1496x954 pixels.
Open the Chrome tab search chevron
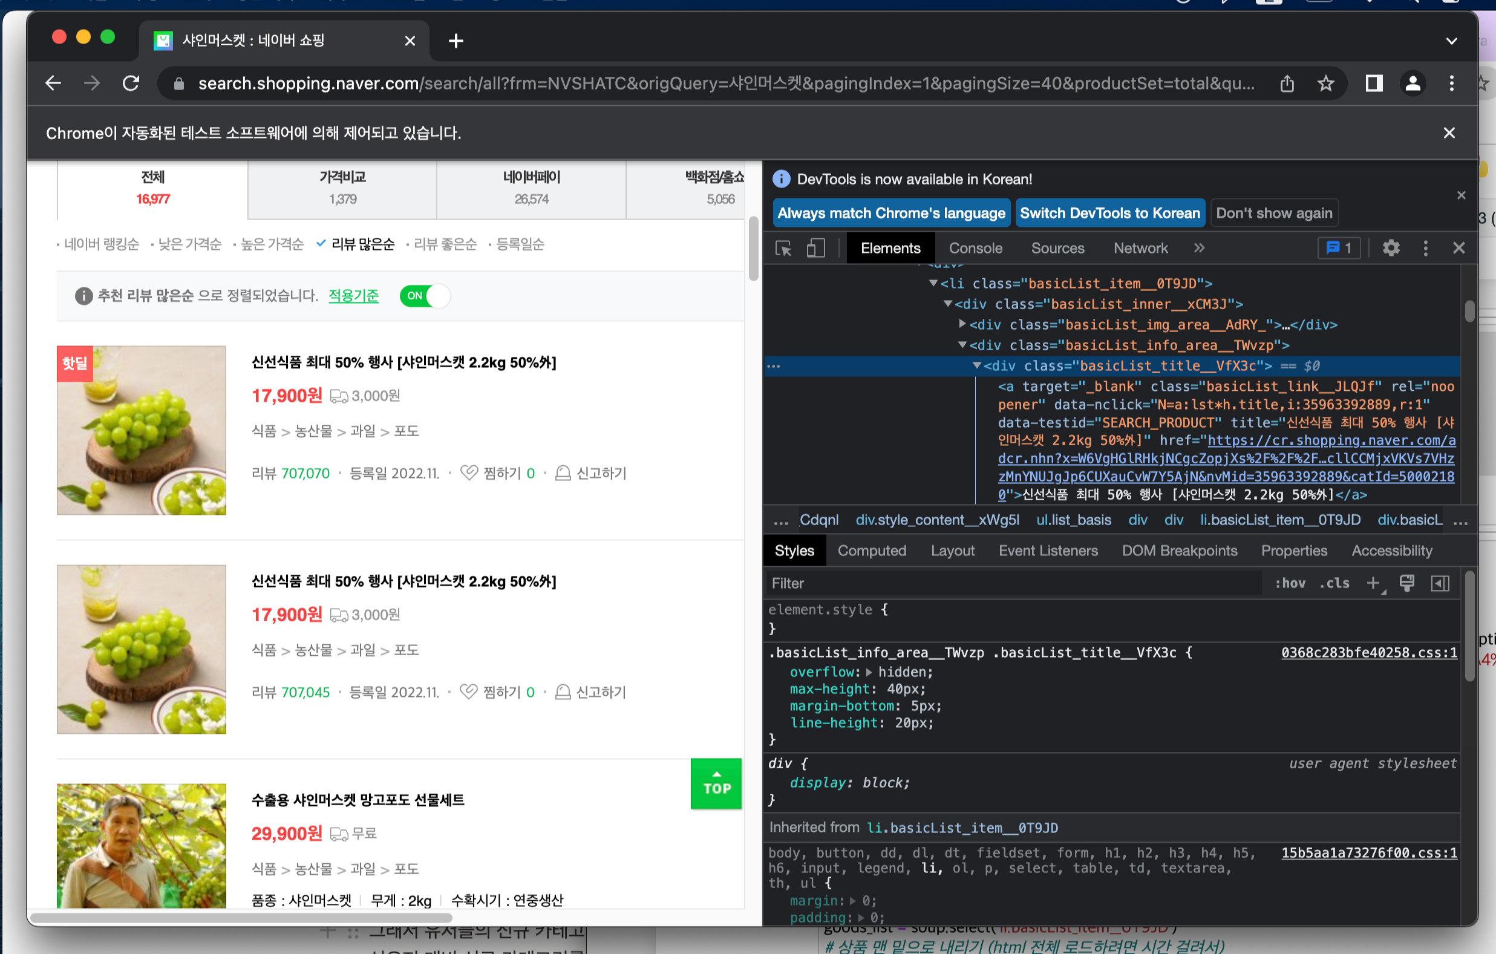pos(1451,41)
